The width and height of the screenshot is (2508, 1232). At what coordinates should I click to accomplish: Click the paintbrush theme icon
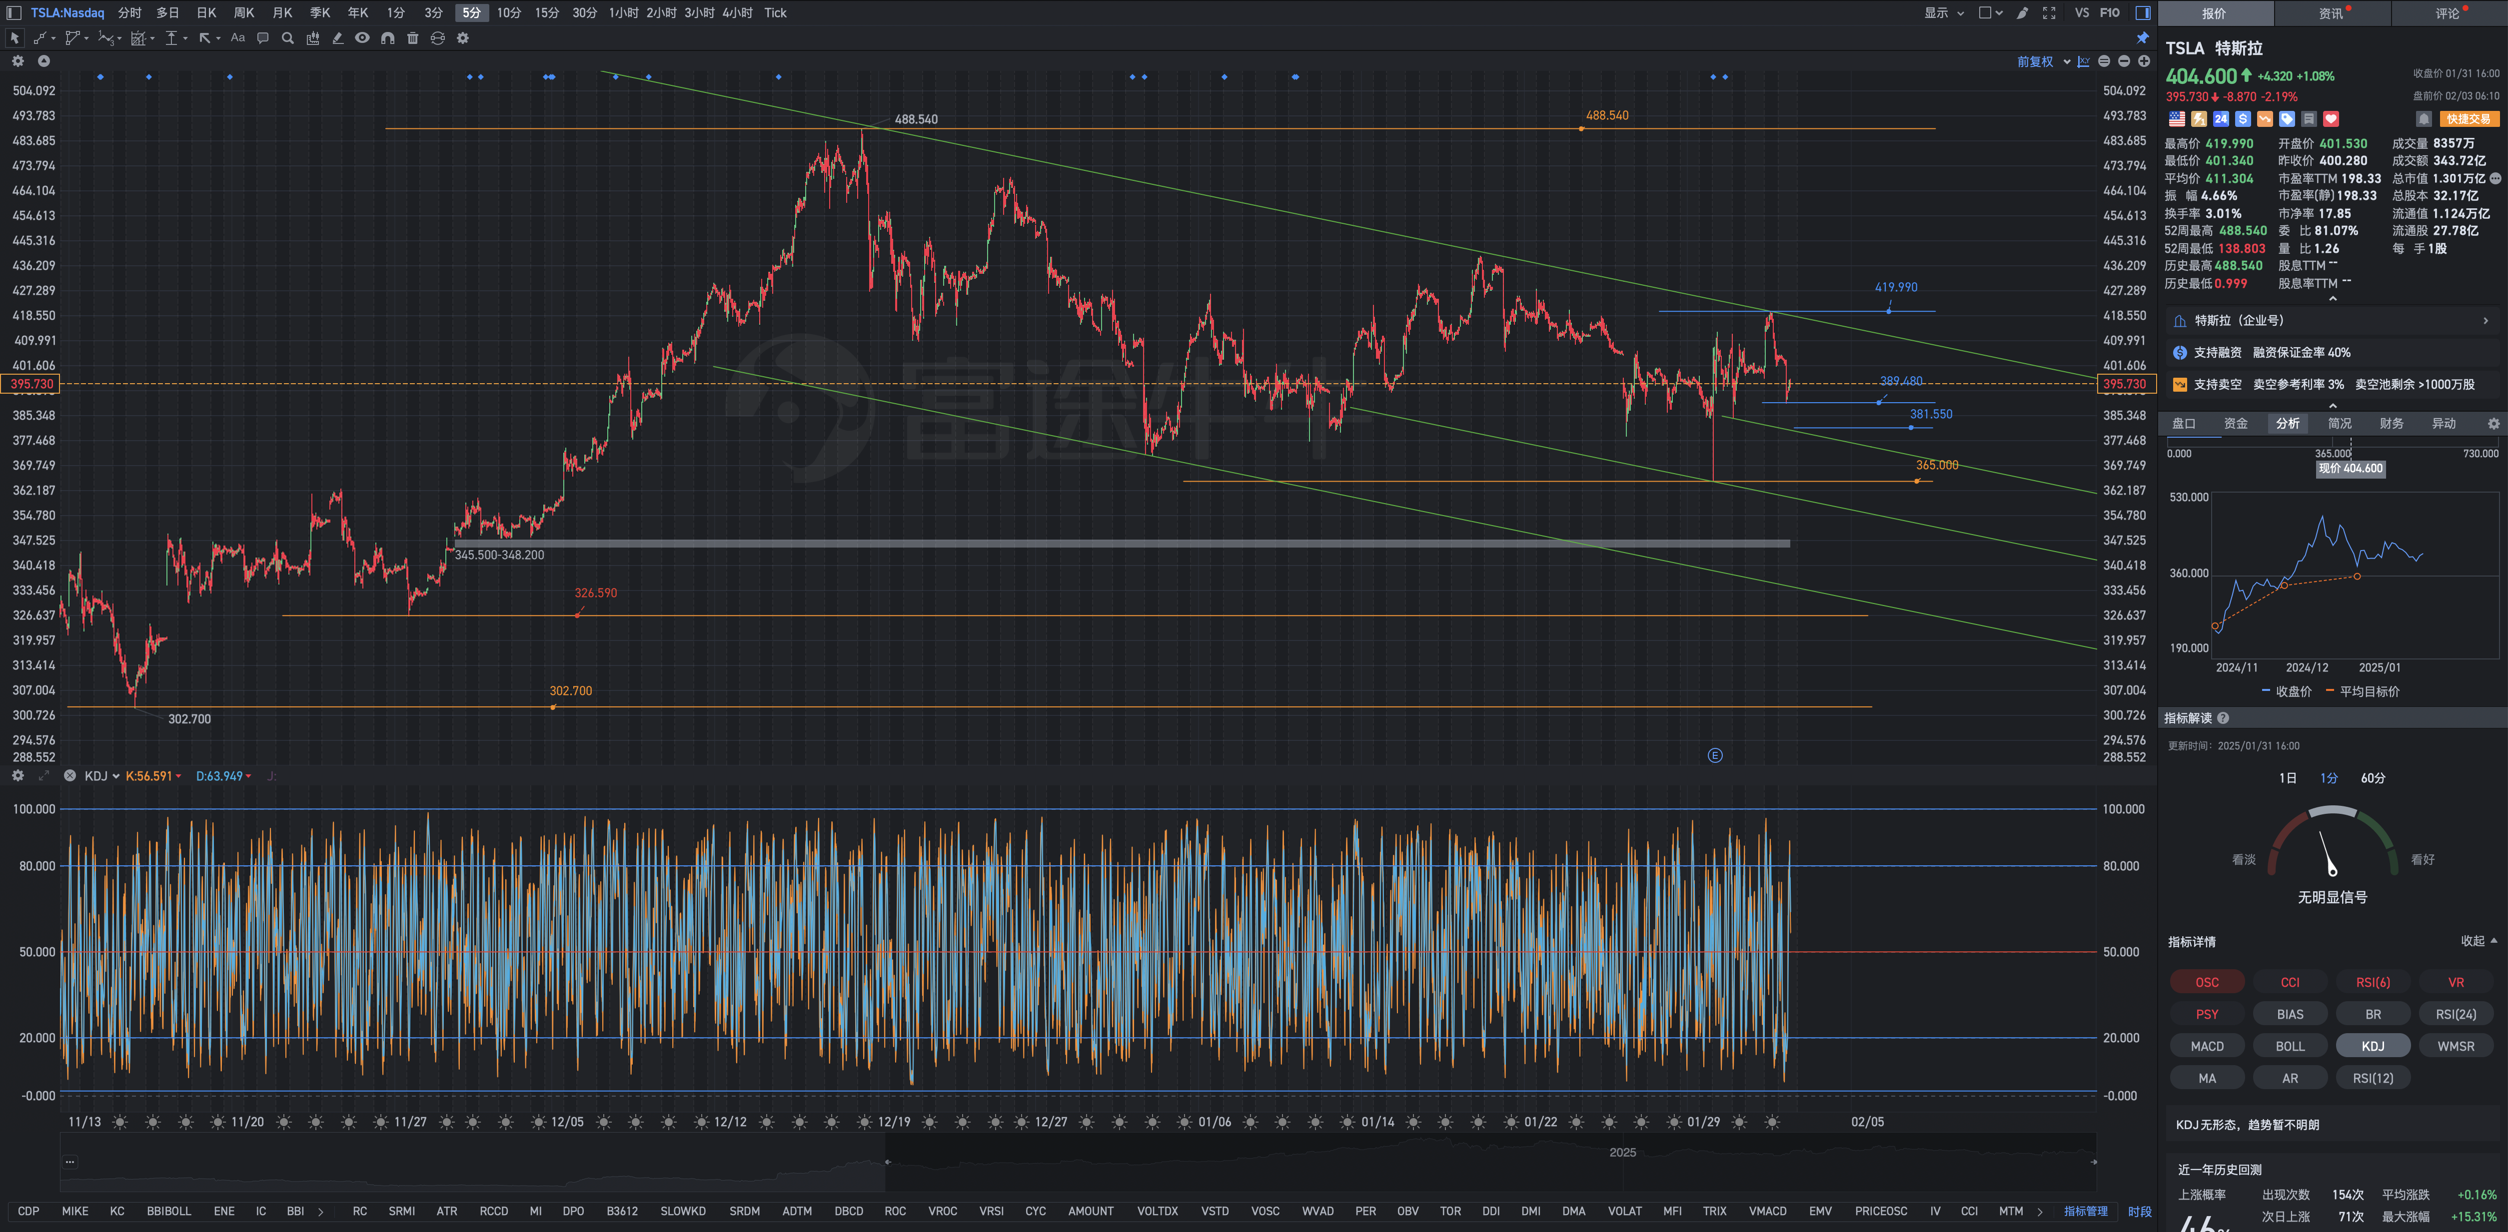(x=2022, y=12)
